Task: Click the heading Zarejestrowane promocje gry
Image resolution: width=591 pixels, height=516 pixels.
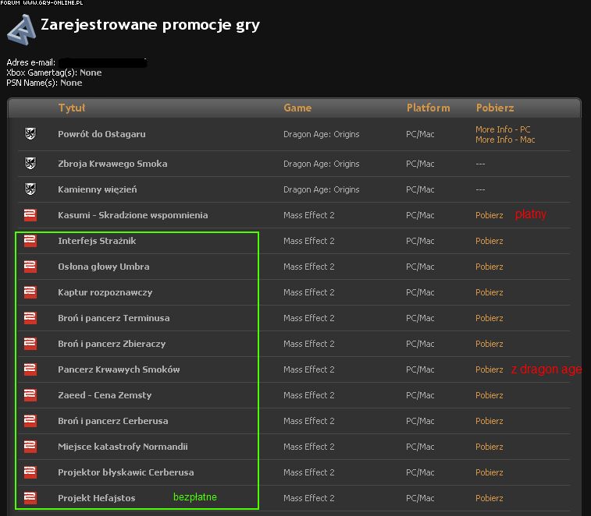Action: coord(150,25)
